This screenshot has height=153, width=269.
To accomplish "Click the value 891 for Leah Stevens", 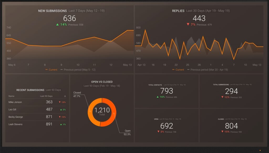I will pyautogui.click(x=49, y=124).
